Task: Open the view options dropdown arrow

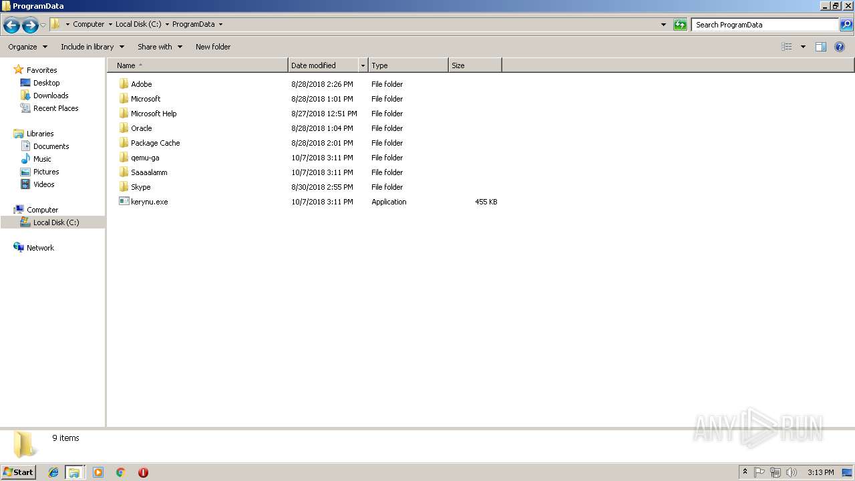Action: (x=803, y=47)
